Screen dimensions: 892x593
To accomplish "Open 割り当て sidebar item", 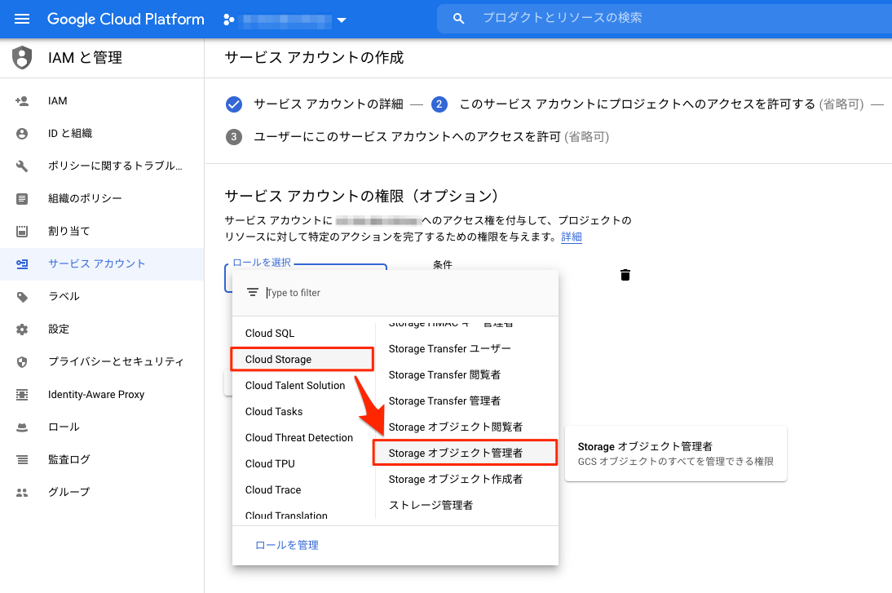I will click(102, 231).
